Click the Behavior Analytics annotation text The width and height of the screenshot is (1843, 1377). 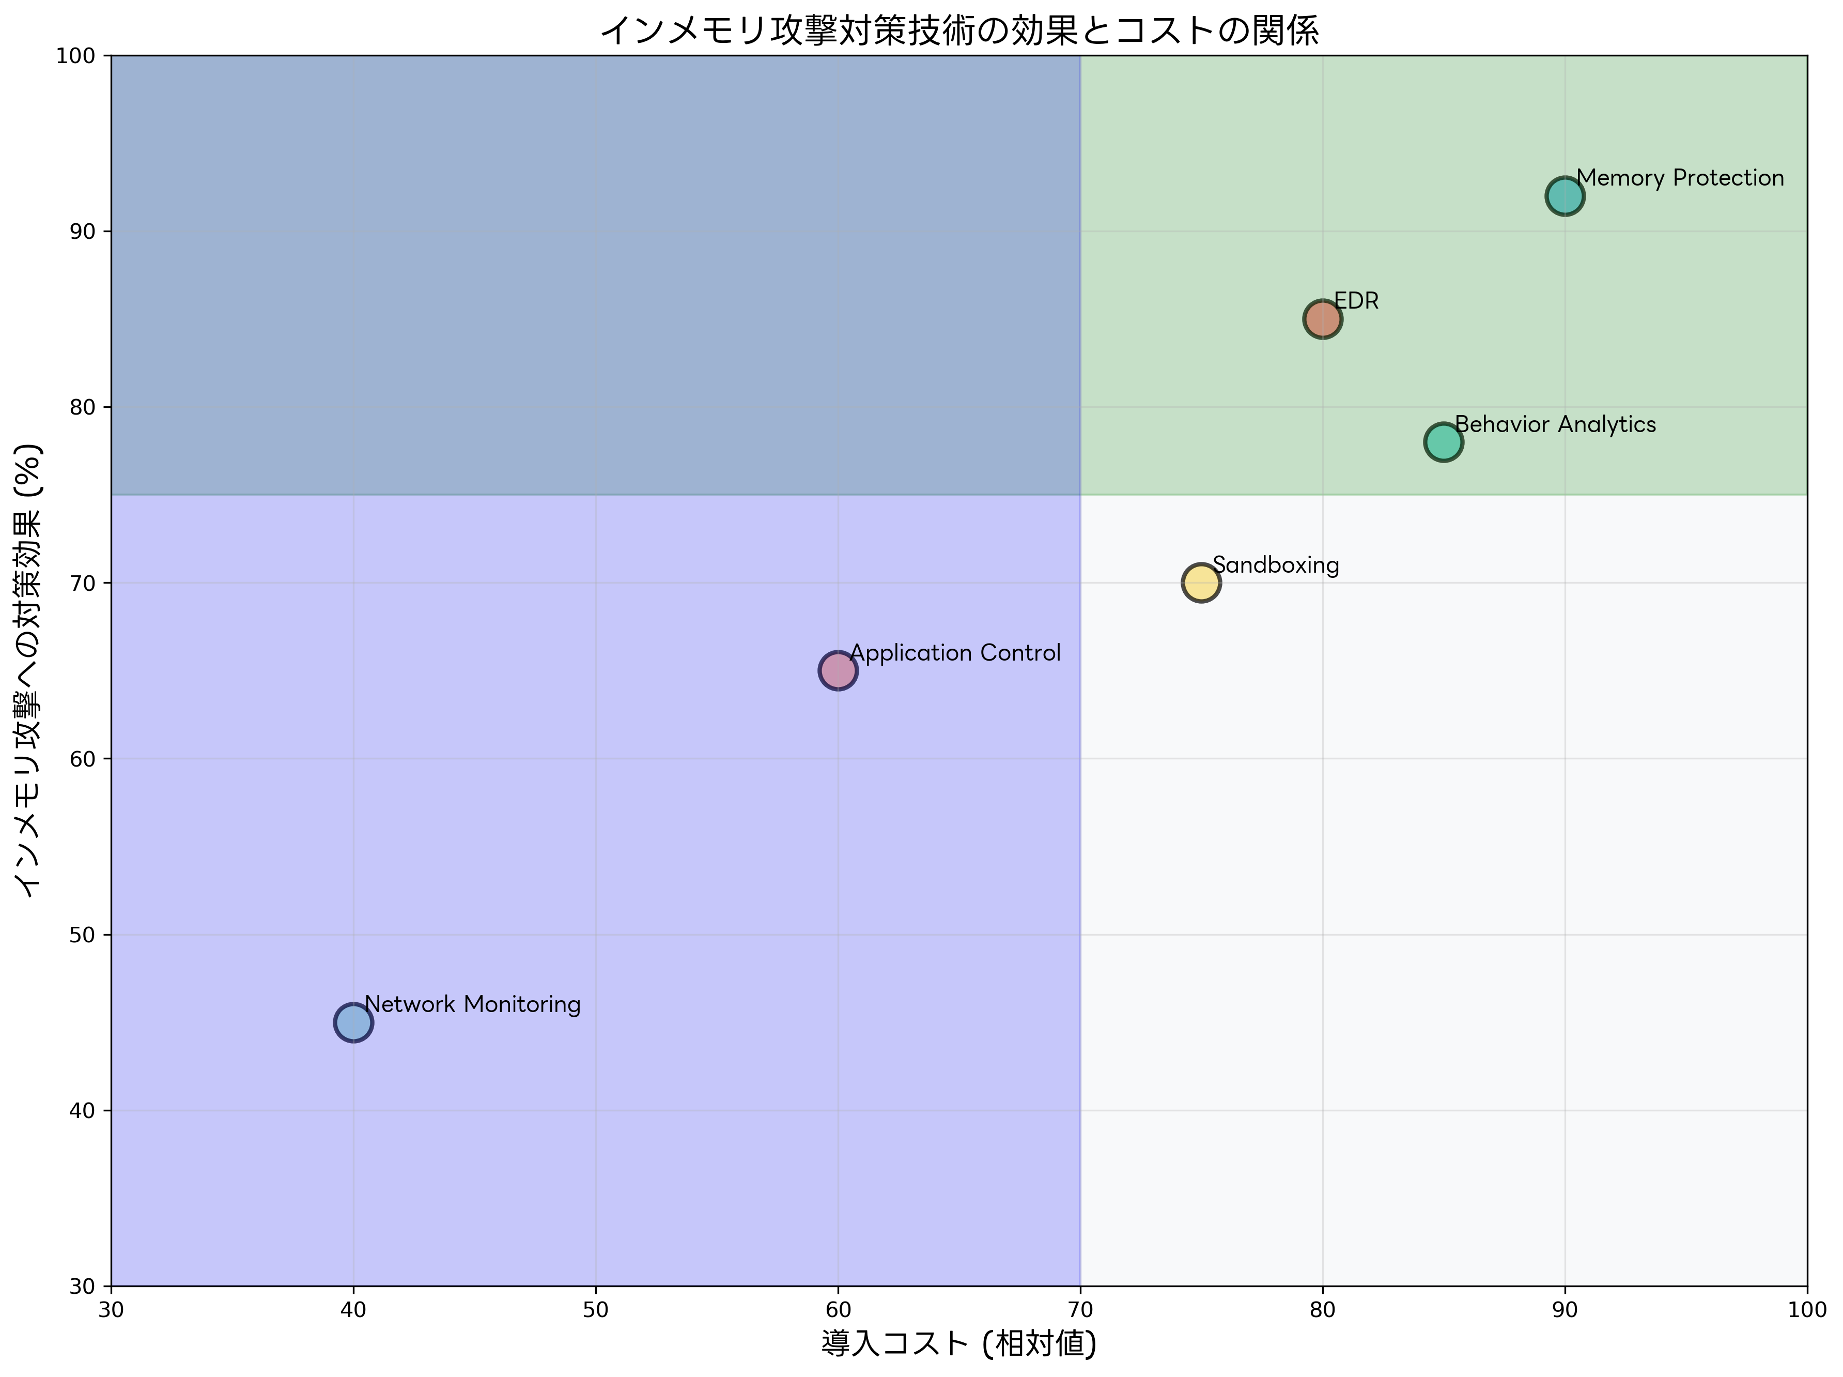[x=1556, y=424]
